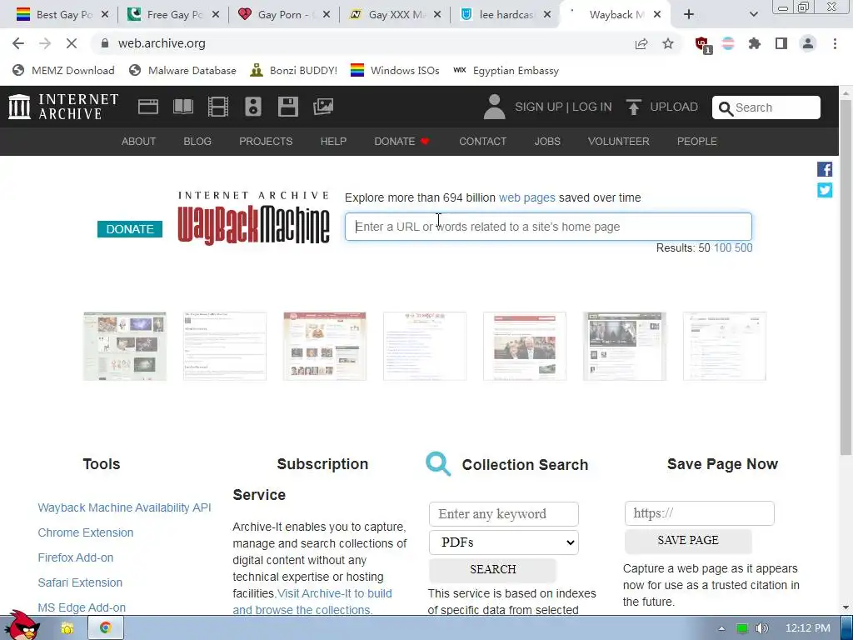Click Chrome back arrow
The width and height of the screenshot is (853, 640).
18,43
